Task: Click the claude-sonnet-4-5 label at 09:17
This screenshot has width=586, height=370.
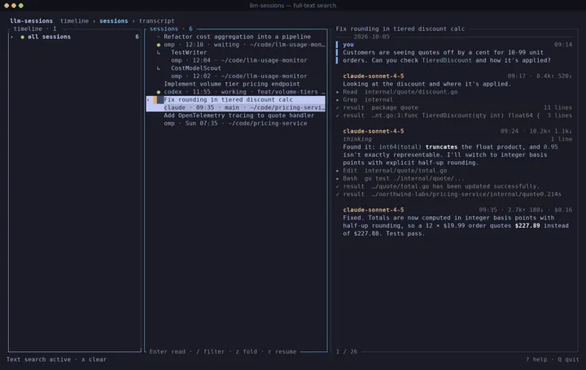Action: point(374,76)
